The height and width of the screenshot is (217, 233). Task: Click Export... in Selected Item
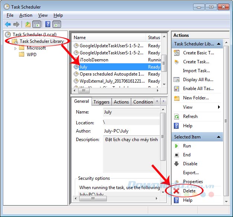click(191, 173)
